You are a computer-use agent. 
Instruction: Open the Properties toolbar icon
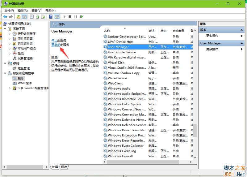32,17
